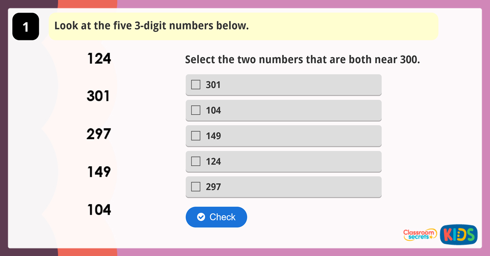This screenshot has height=256, width=490.
Task: Click the colorful KIDS logo badge
Action: [459, 235]
